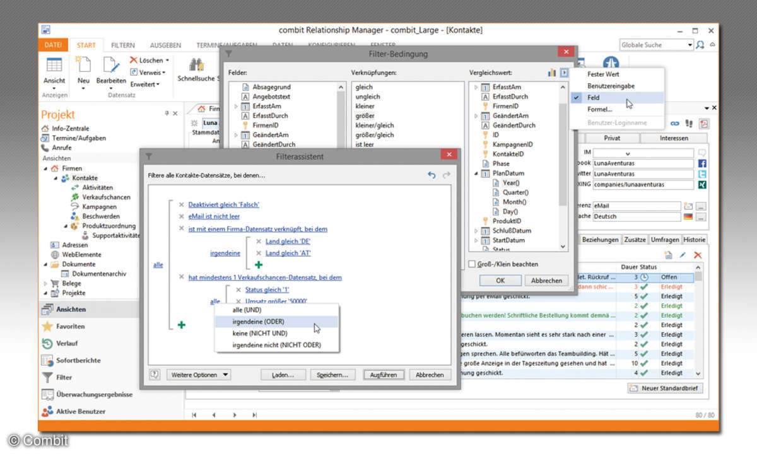
Task: Click Ausführen button in Filterassistent
Action: (x=384, y=375)
